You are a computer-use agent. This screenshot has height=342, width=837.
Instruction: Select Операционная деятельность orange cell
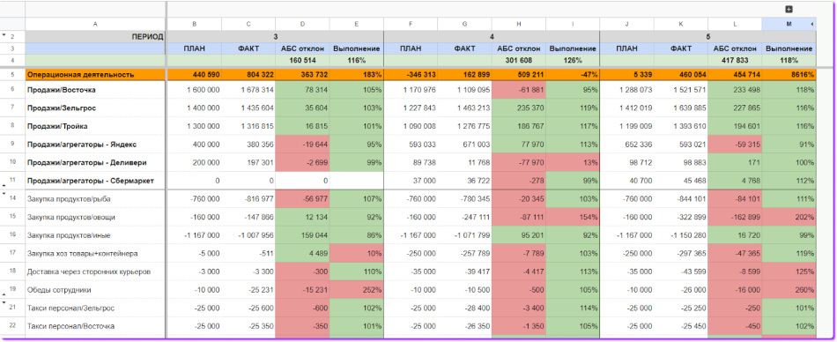point(95,75)
